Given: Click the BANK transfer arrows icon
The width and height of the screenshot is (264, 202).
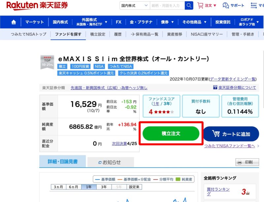Looking at the screenshot, I should click(253, 5).
